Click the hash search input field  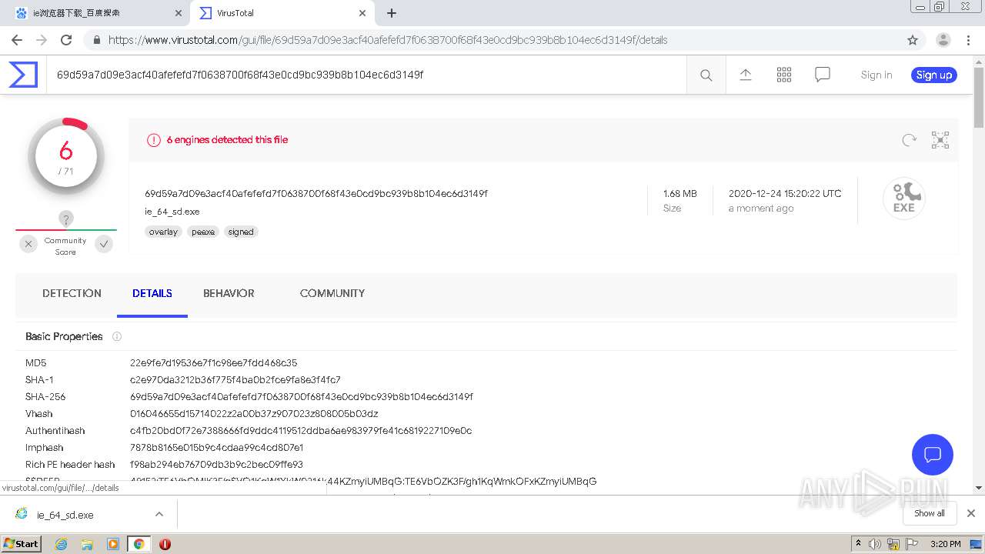pos(366,75)
